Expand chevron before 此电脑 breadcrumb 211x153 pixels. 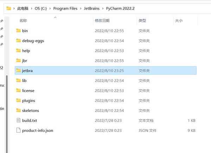click(14, 8)
